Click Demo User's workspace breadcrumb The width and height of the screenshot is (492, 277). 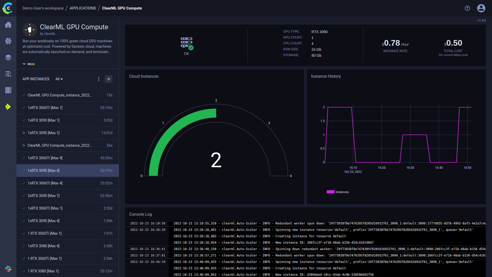pyautogui.click(x=43, y=8)
